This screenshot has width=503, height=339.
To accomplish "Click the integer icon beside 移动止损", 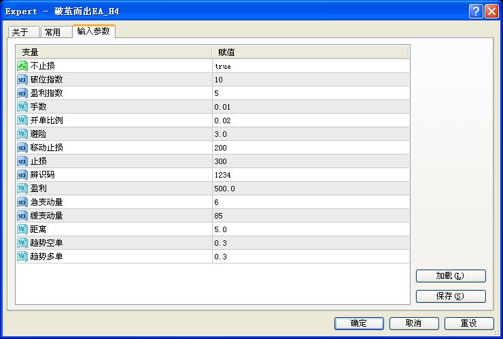I will point(22,148).
